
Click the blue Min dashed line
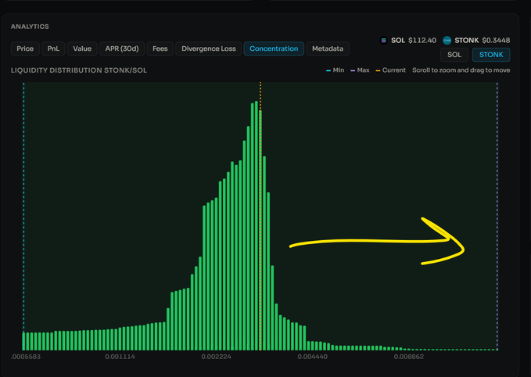click(23, 216)
